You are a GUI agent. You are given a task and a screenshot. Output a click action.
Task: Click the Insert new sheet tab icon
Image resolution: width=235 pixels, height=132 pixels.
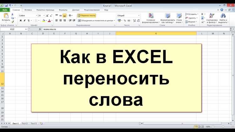point(41,124)
